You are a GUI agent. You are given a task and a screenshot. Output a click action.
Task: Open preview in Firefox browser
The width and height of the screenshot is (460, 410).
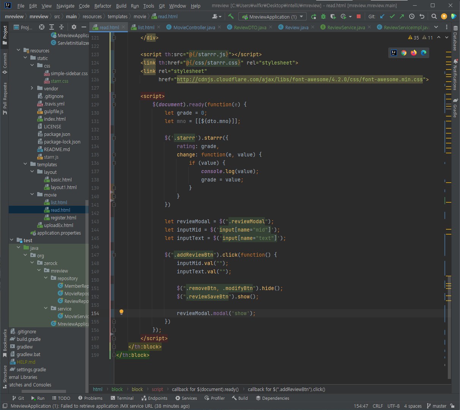click(x=414, y=53)
